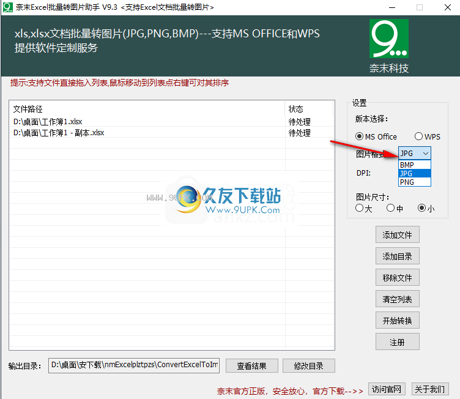Select the row D:\桌面\工作簿1.xlsx

click(x=172, y=121)
